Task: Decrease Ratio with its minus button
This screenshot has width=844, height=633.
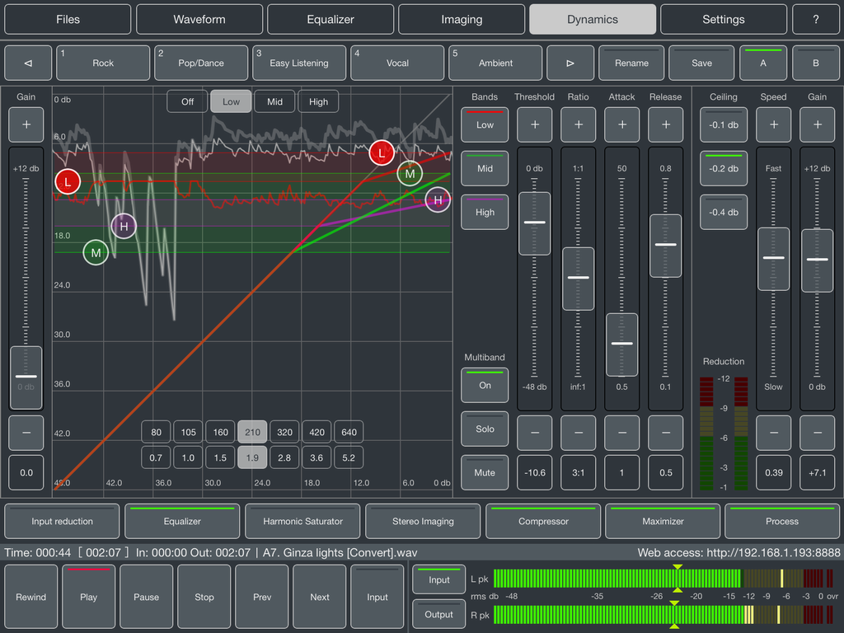Action: coord(578,432)
